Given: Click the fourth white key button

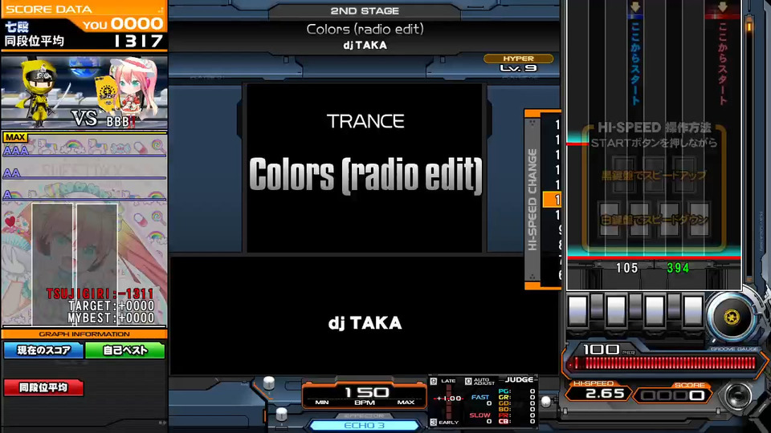Looking at the screenshot, I should pyautogui.click(x=693, y=311).
